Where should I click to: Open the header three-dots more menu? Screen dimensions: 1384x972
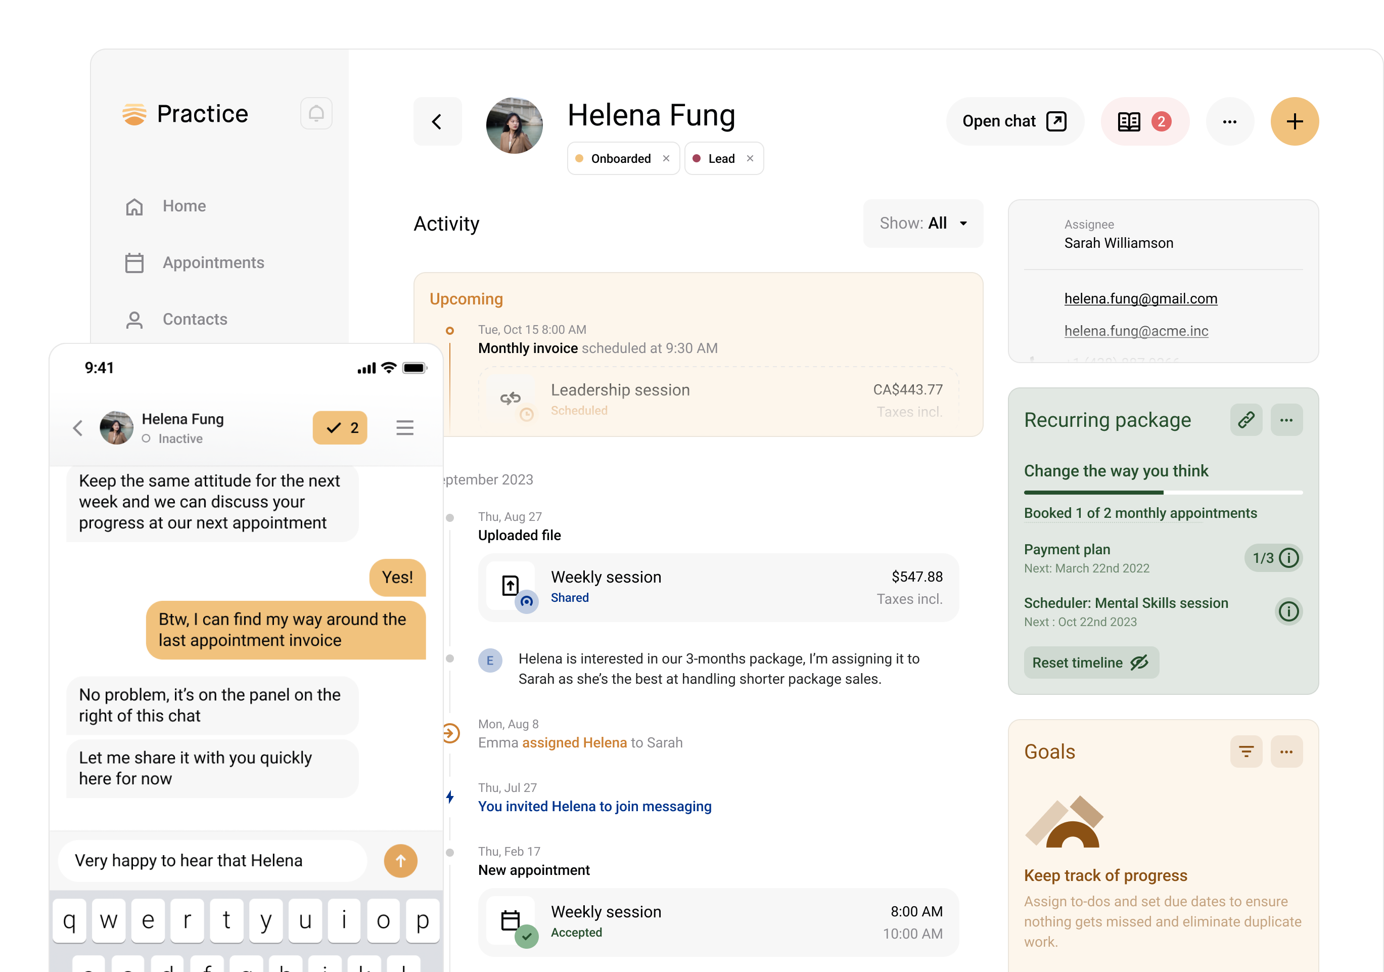click(x=1229, y=121)
